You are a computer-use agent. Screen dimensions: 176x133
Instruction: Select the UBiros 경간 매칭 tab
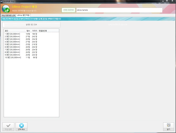tap(23, 15)
